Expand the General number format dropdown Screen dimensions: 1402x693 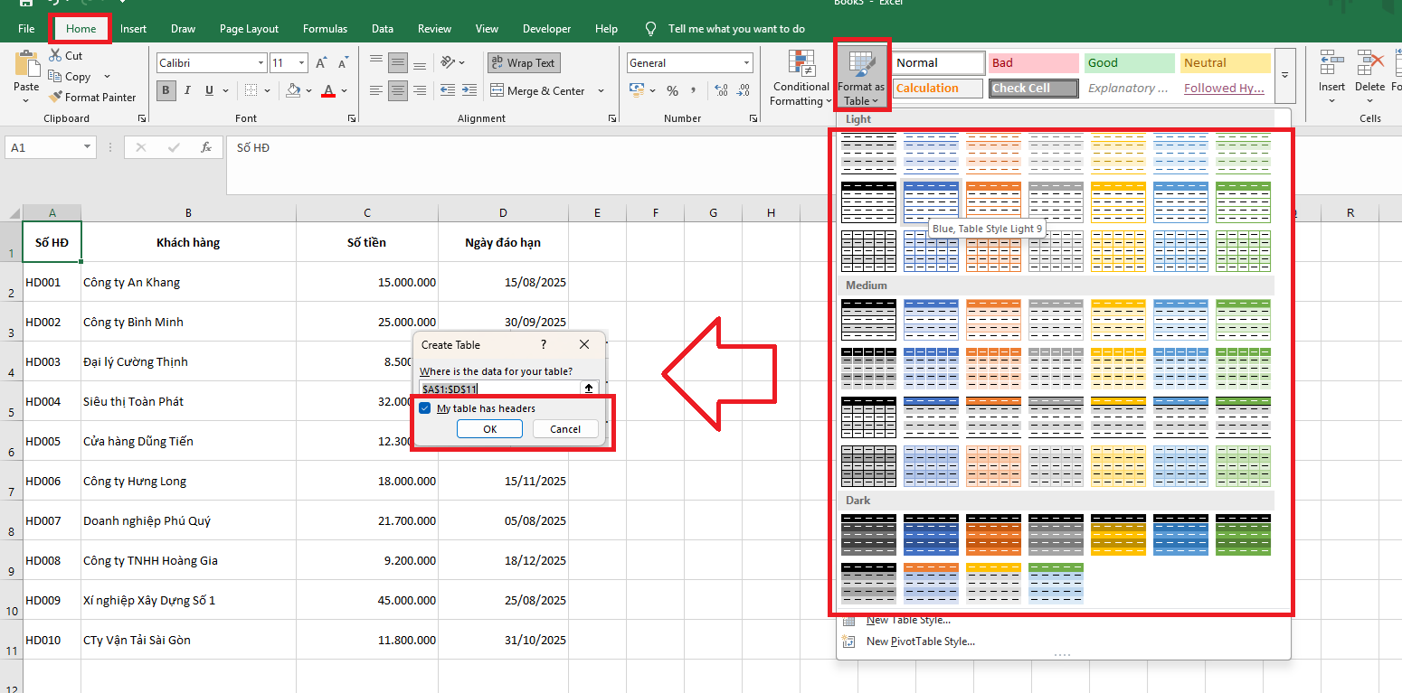pos(746,63)
